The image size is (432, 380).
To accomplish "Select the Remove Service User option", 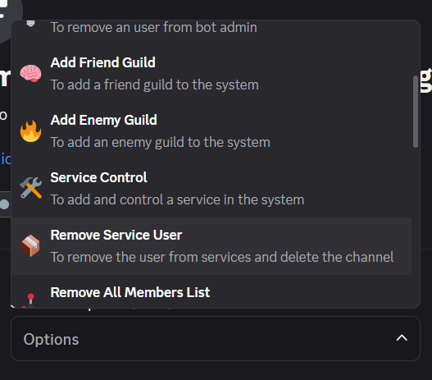I will pyautogui.click(x=211, y=246).
